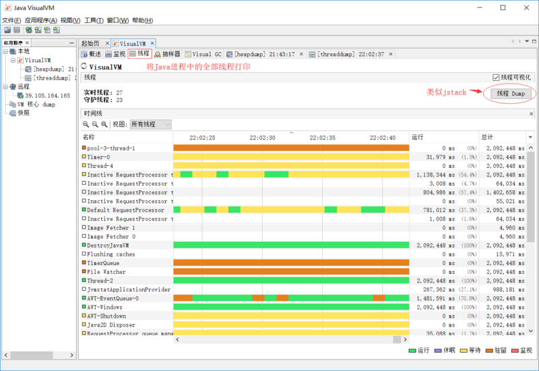
Task: Click the VM 核心 dump icon
Action: (13, 105)
